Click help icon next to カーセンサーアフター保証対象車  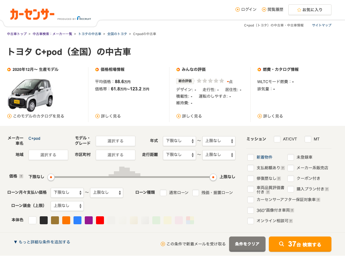(318, 200)
